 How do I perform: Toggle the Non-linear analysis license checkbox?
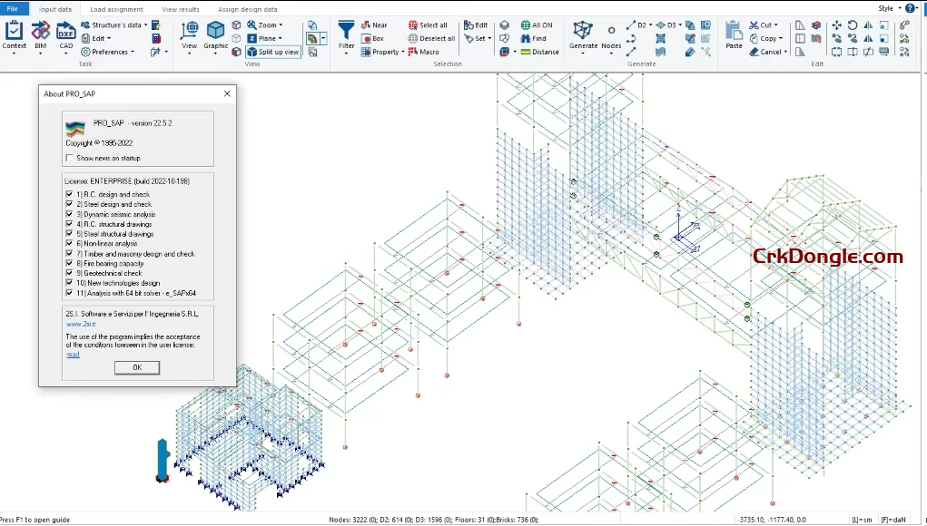[70, 243]
